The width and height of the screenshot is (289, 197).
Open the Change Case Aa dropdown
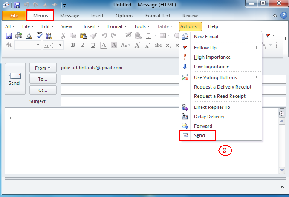click(125, 45)
